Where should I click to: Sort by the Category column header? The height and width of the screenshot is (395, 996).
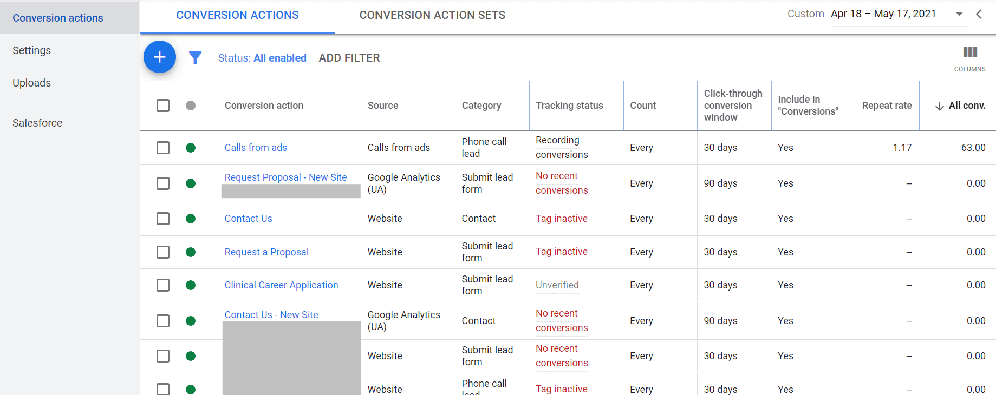point(481,106)
